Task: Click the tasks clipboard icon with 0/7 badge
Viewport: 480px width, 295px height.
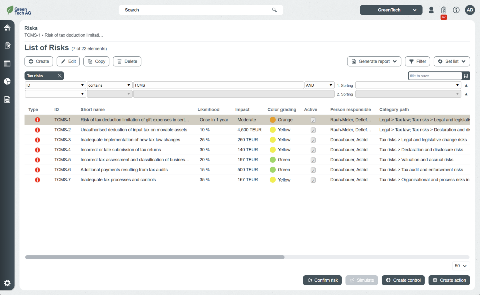Action: click(443, 10)
